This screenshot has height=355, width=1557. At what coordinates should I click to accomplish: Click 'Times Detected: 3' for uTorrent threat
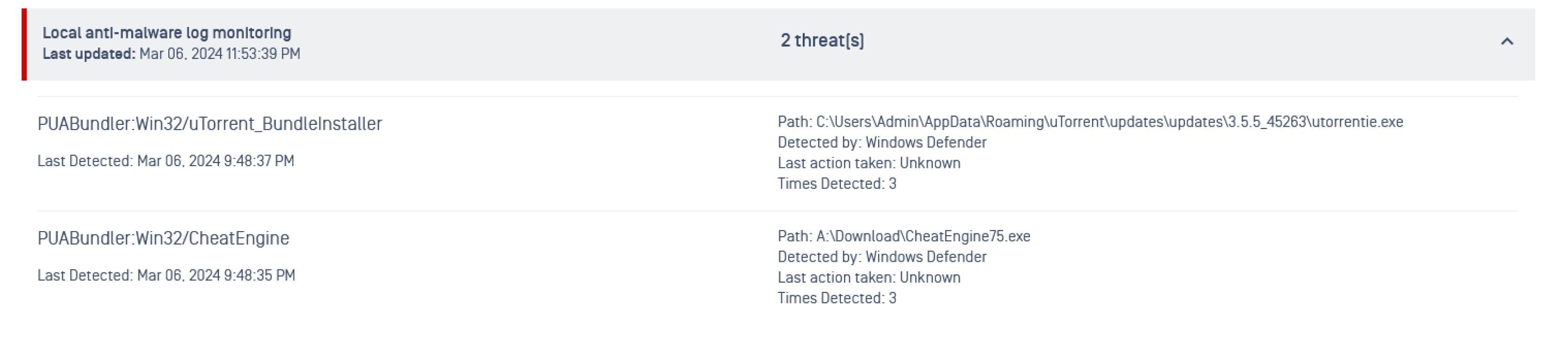point(837,183)
